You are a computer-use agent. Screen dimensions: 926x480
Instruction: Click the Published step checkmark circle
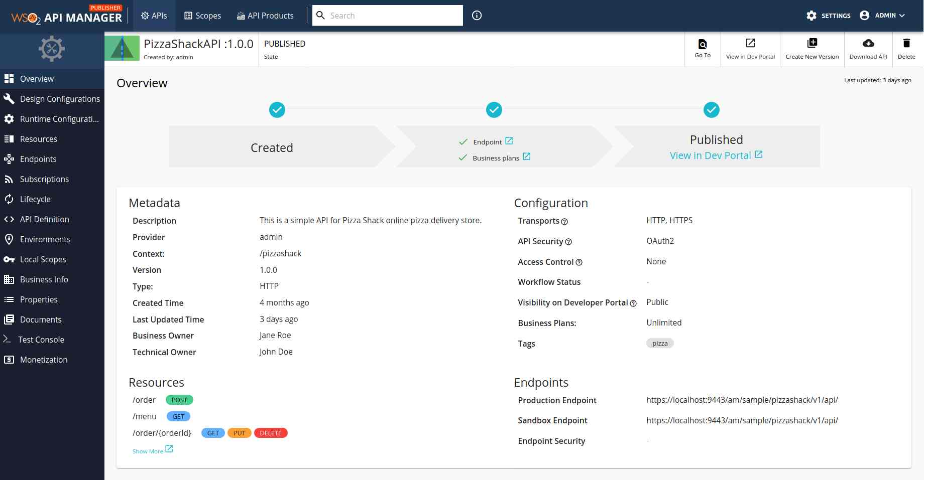click(712, 109)
